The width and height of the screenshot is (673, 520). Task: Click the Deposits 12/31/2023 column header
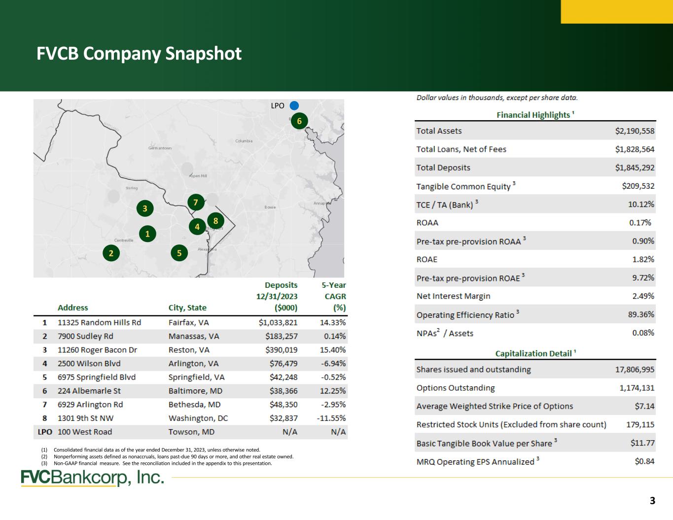pos(277,296)
